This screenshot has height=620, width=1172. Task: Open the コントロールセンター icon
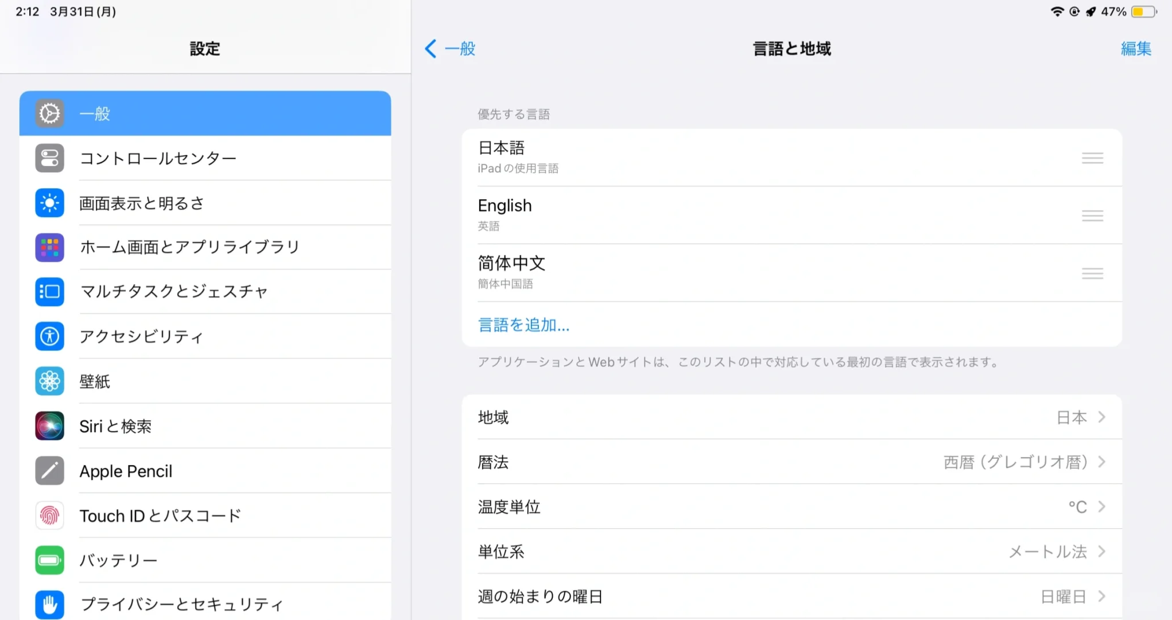pyautogui.click(x=49, y=158)
